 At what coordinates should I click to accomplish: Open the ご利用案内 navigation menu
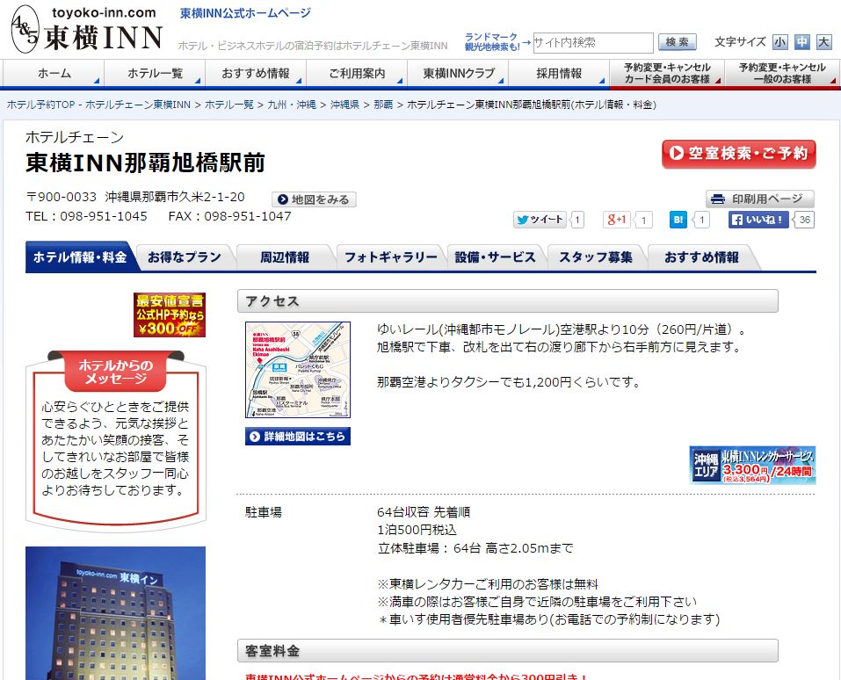pyautogui.click(x=357, y=74)
